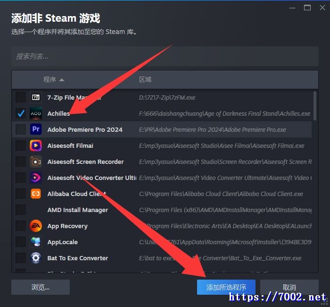Screen dimensions: 330x307
Task: Click the Alibaba Cloud Client.exe path
Action: pos(221,194)
